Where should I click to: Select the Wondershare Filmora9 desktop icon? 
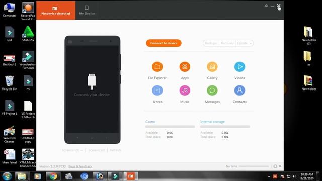pos(28,60)
